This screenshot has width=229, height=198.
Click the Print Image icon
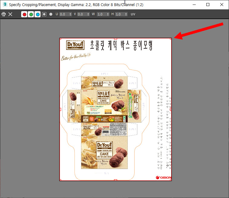coord(4,14)
